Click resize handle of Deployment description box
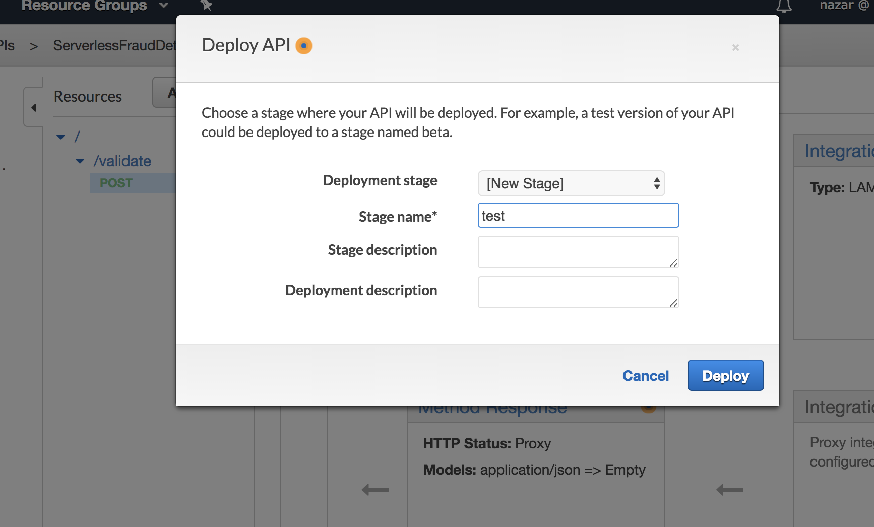Viewport: 874px width, 527px height. (x=673, y=303)
